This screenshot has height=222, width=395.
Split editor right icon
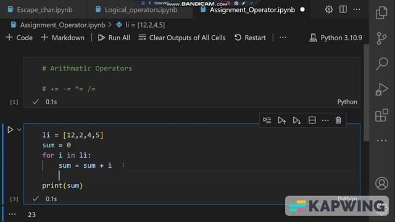(x=343, y=10)
